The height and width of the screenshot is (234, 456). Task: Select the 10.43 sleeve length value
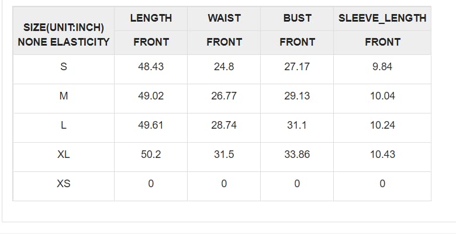[382, 154]
